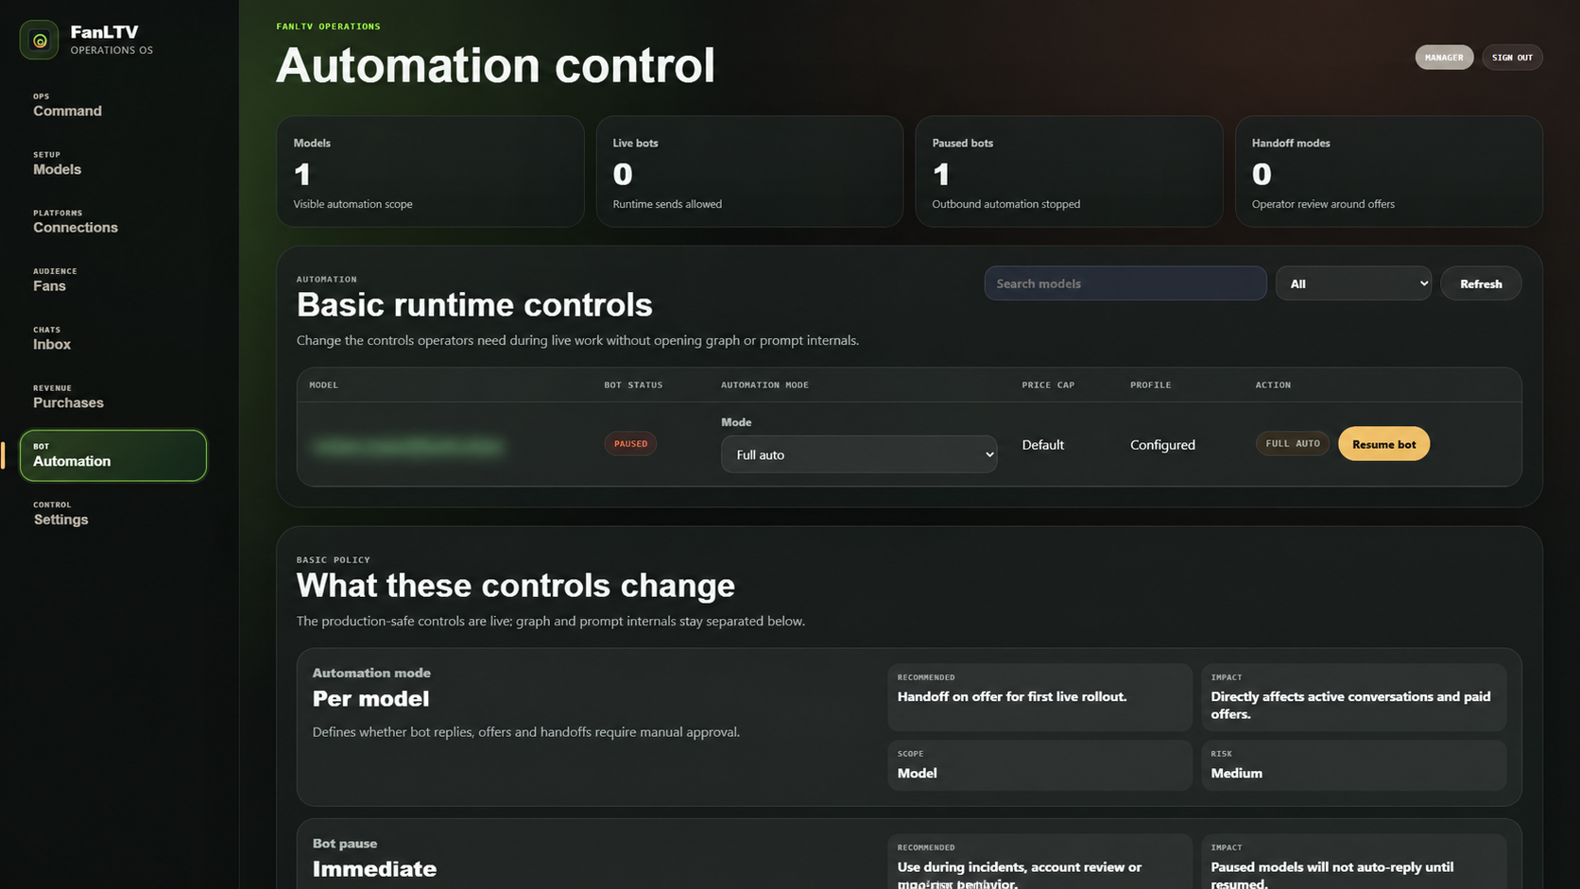Refresh the runtime controls list
1580x889 pixels.
(1481, 283)
